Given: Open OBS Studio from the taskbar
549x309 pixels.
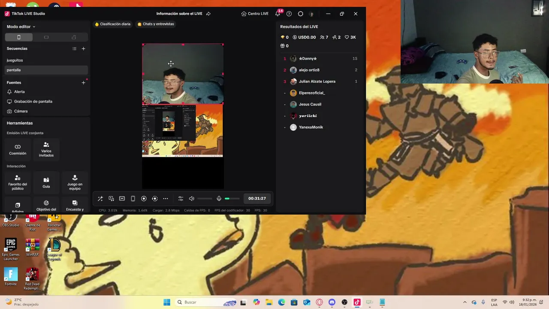Looking at the screenshot, I should 344,302.
